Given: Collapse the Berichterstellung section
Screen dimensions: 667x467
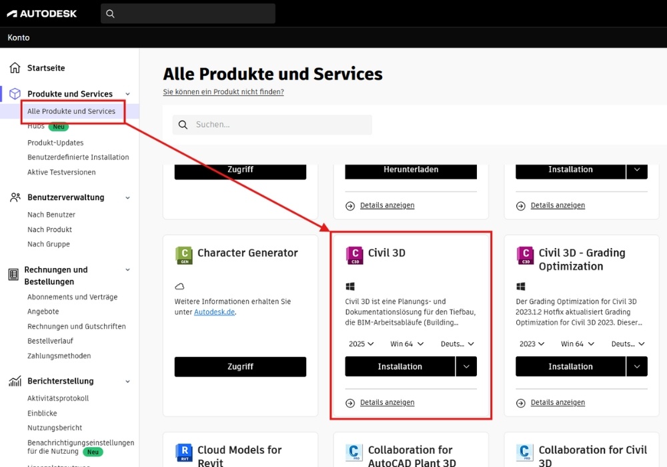Looking at the screenshot, I should (x=127, y=382).
